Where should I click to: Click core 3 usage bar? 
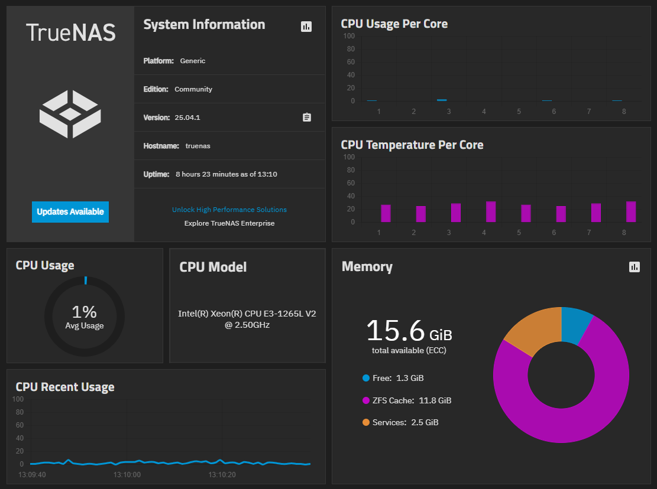click(x=442, y=100)
